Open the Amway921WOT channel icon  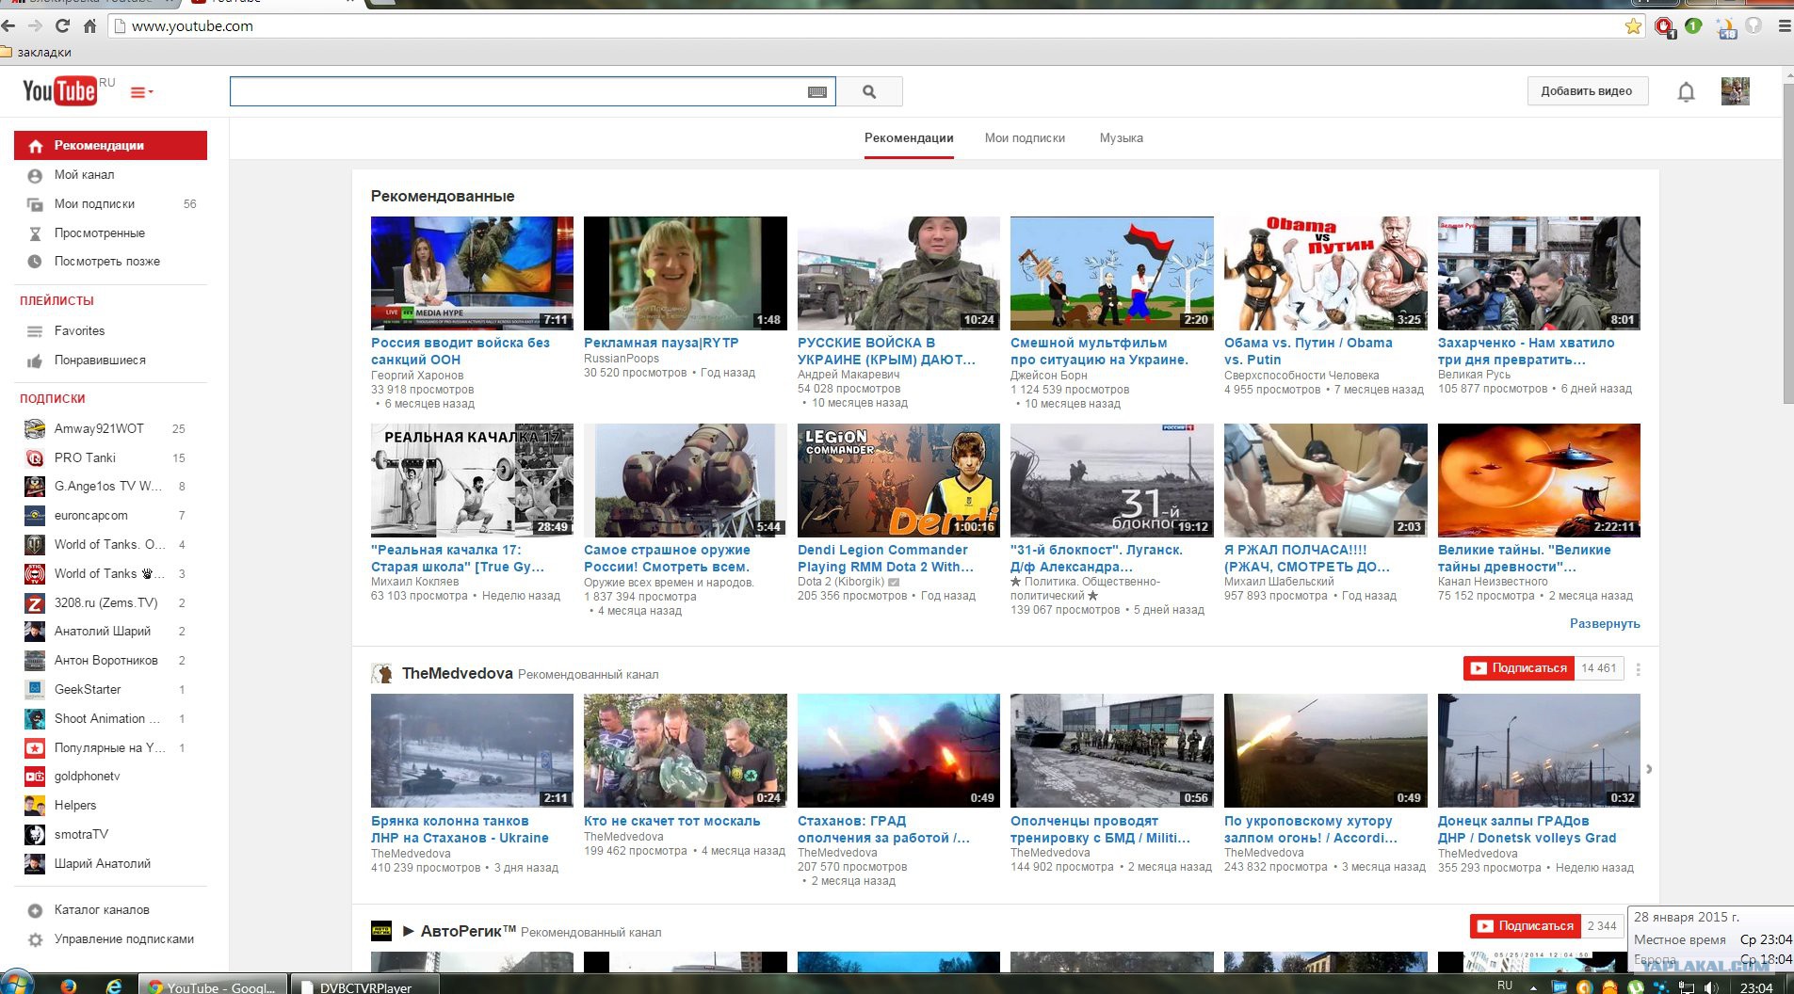click(35, 429)
